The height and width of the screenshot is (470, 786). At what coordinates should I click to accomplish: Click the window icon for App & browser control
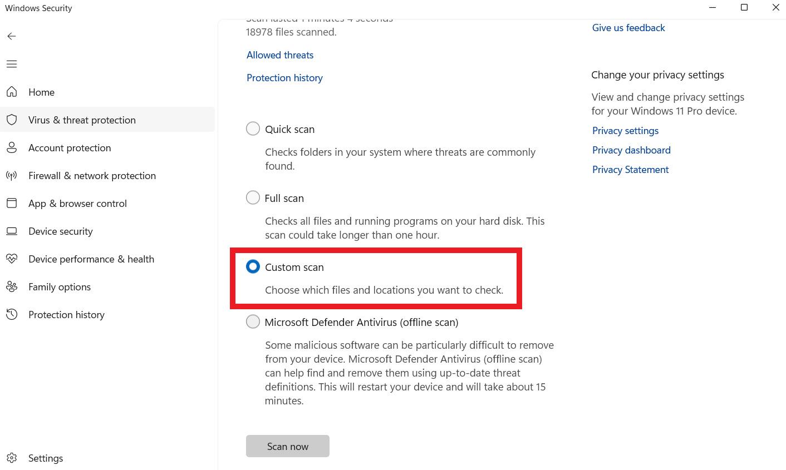[12, 203]
